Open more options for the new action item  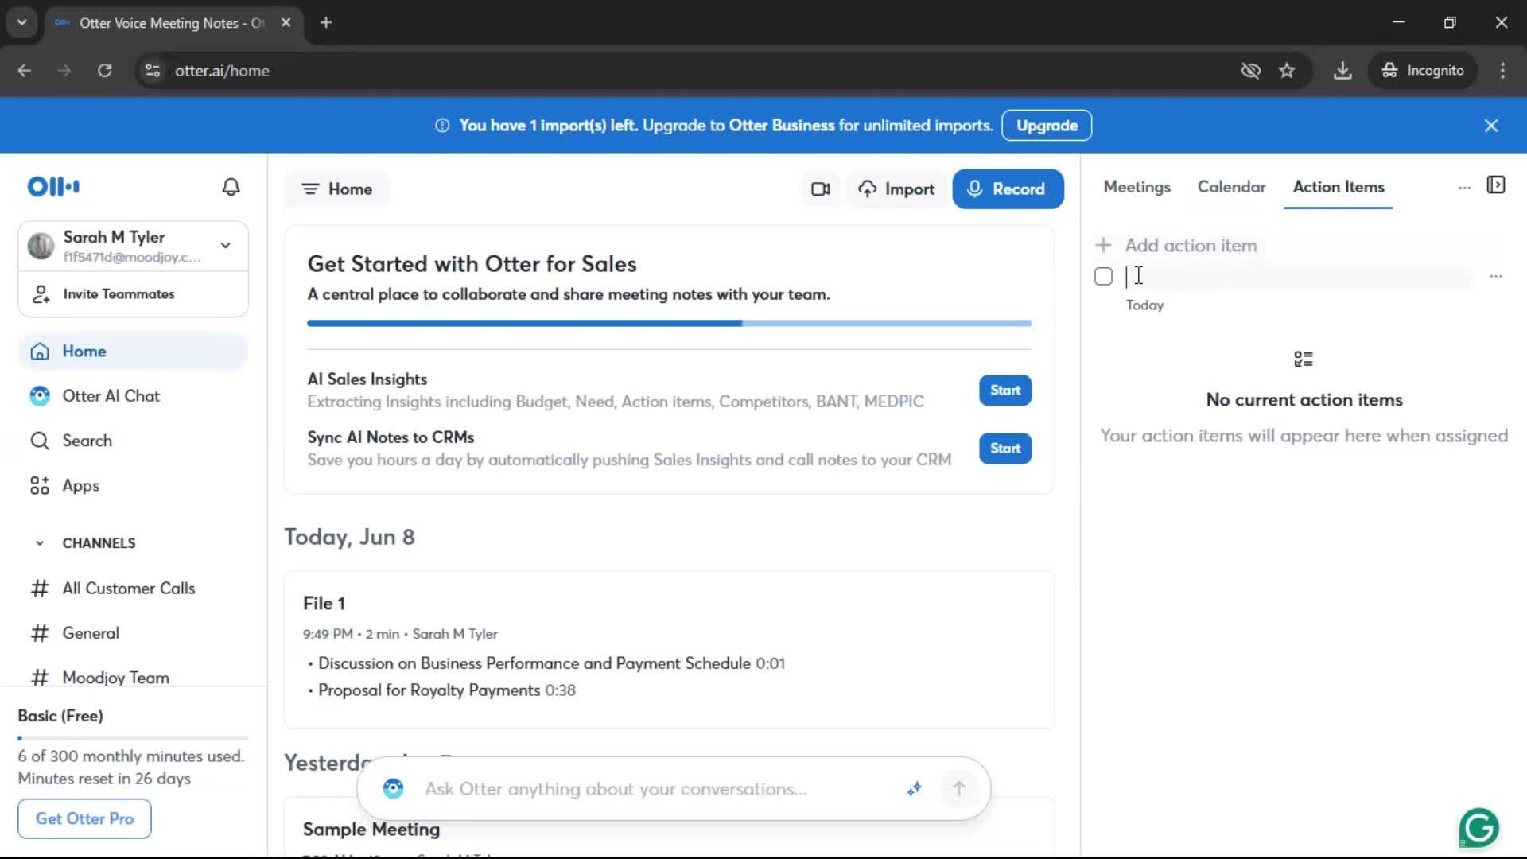[x=1496, y=276]
